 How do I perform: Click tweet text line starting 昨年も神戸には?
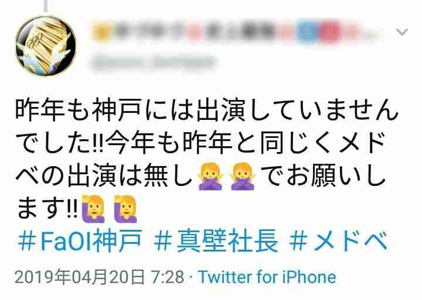coord(207,111)
